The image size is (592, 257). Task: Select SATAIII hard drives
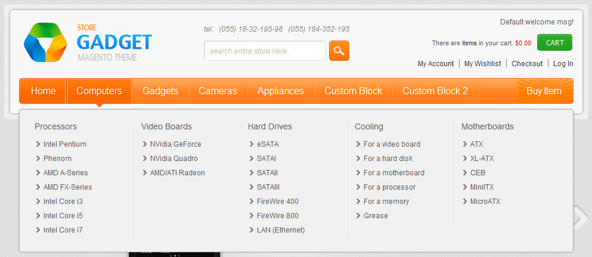pyautogui.click(x=268, y=187)
